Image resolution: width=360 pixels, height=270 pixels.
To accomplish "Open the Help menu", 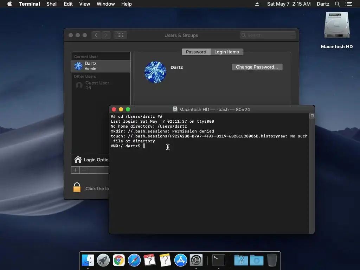I will click(126, 4).
